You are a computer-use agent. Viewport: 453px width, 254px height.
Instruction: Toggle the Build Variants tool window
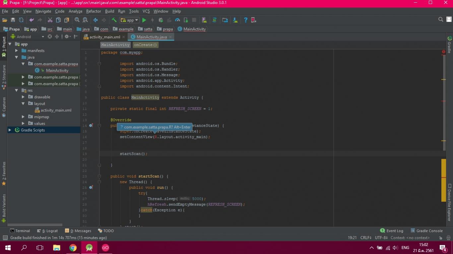click(4, 208)
